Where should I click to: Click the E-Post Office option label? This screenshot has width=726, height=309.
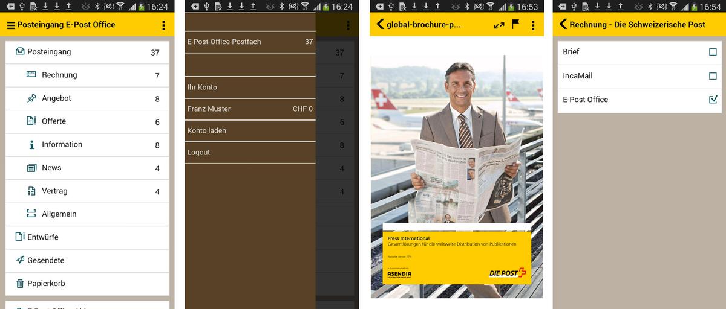[x=585, y=100]
